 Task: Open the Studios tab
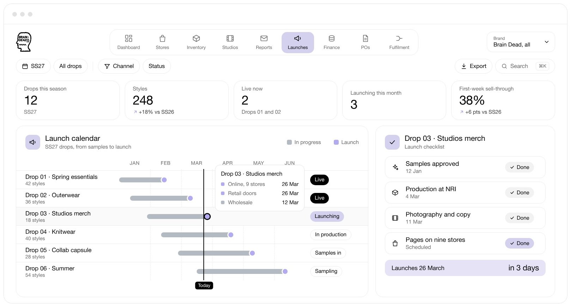tap(230, 42)
